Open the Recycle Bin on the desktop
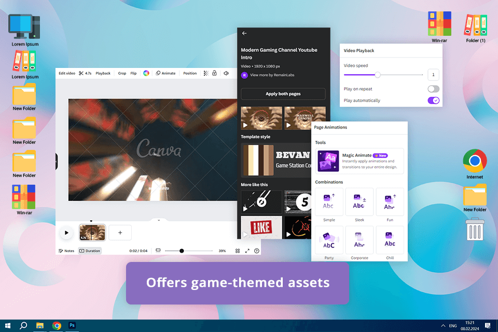 (x=475, y=229)
